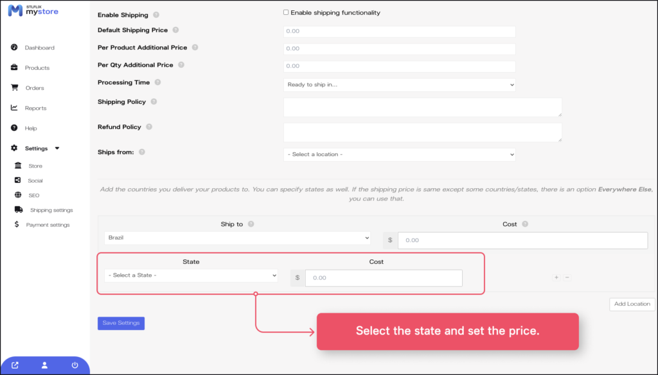Click the minus button to remove state row
The height and width of the screenshot is (375, 658).
(x=567, y=277)
